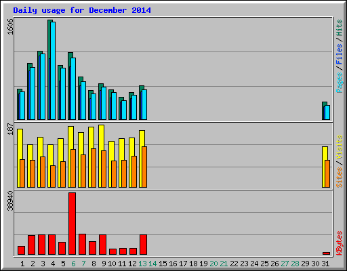Click day label 10 on x-axis
The width and height of the screenshot is (347, 271).
[112, 264]
